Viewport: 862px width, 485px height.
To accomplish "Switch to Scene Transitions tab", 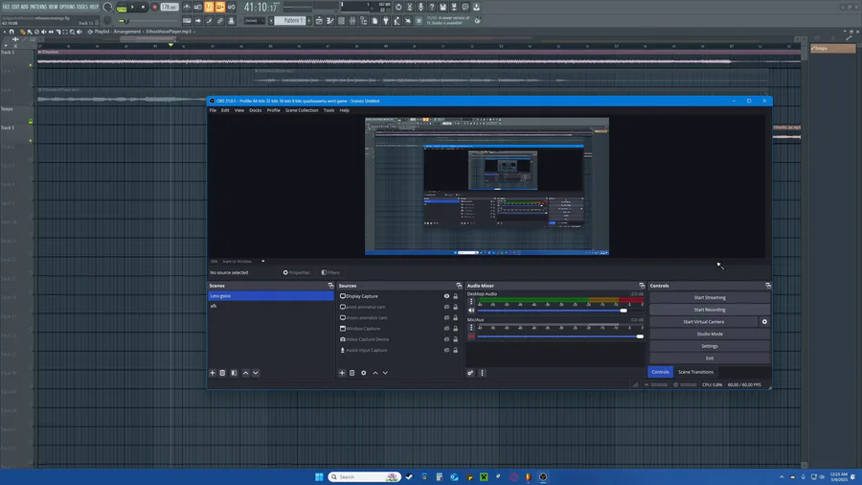I will 695,372.
